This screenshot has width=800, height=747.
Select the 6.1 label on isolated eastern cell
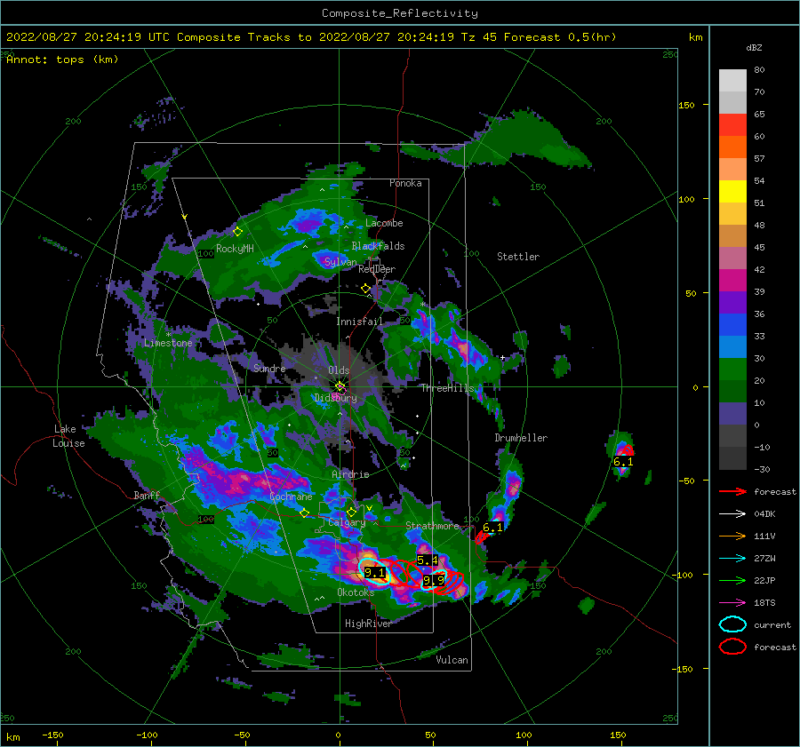[623, 462]
